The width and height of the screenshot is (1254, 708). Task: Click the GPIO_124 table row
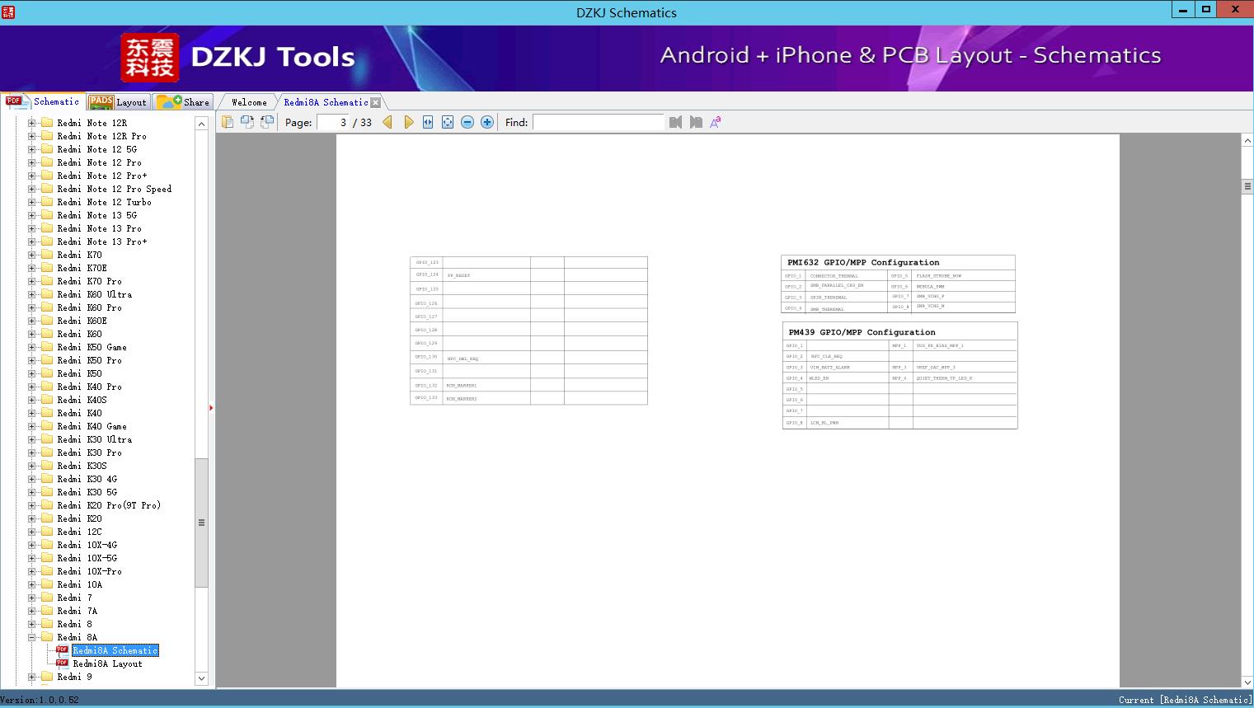[x=528, y=275]
